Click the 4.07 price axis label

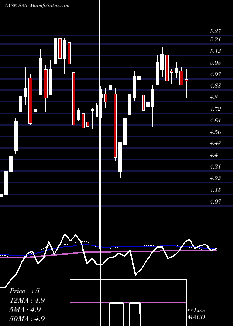(x=215, y=202)
